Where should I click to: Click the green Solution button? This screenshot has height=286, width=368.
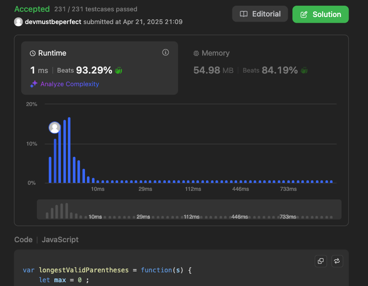point(320,14)
